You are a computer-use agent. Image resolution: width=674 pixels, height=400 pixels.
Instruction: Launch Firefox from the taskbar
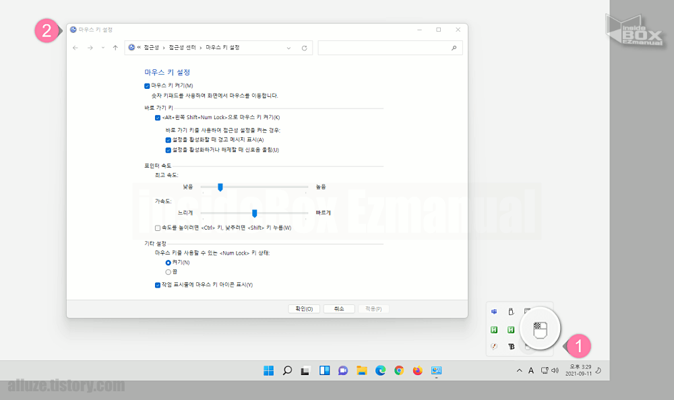pyautogui.click(x=417, y=370)
